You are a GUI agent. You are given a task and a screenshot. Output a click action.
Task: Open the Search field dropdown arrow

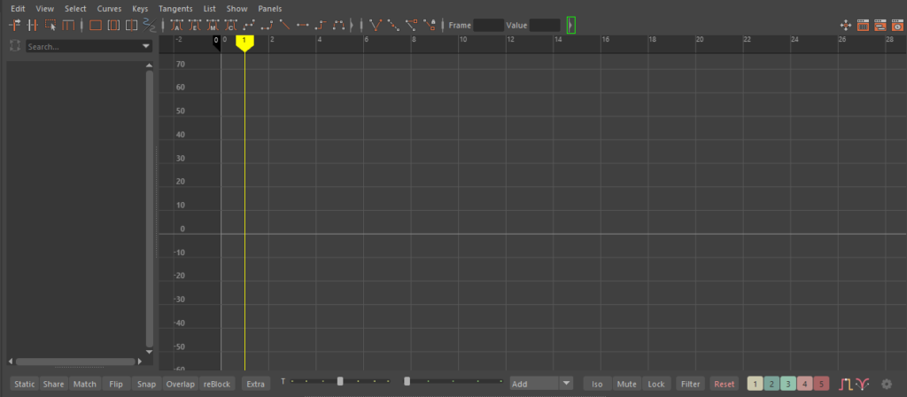click(x=146, y=46)
